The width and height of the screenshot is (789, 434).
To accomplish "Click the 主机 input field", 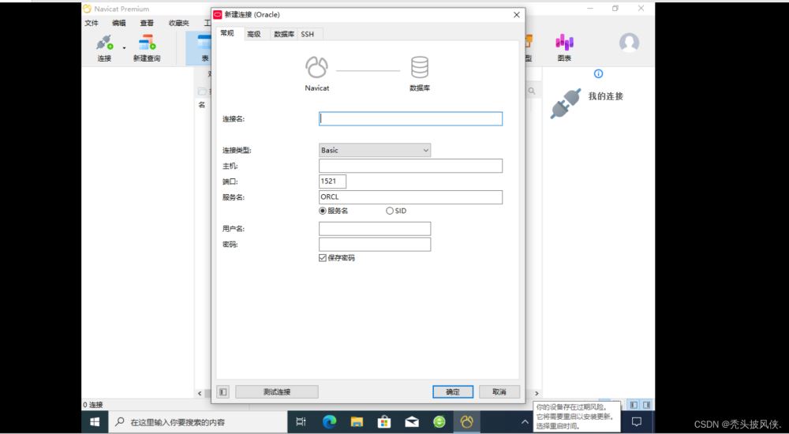I will (410, 166).
